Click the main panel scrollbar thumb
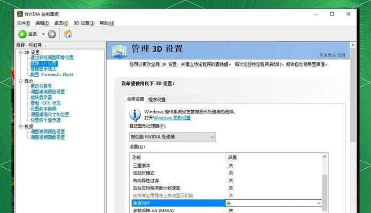Viewport: 371px width, 213px height. point(353,95)
